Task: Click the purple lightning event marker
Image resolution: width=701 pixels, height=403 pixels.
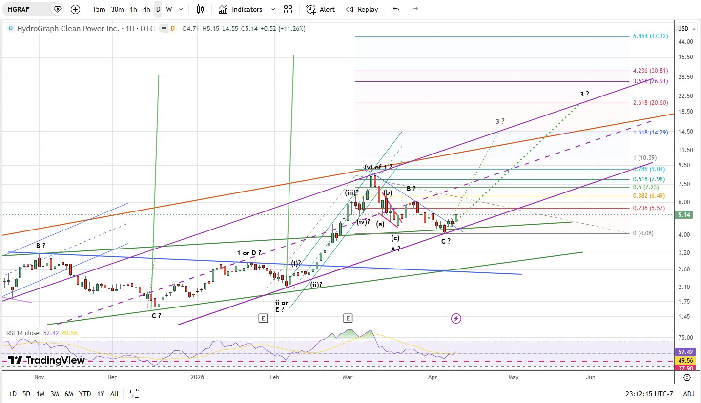Action: pyautogui.click(x=456, y=318)
